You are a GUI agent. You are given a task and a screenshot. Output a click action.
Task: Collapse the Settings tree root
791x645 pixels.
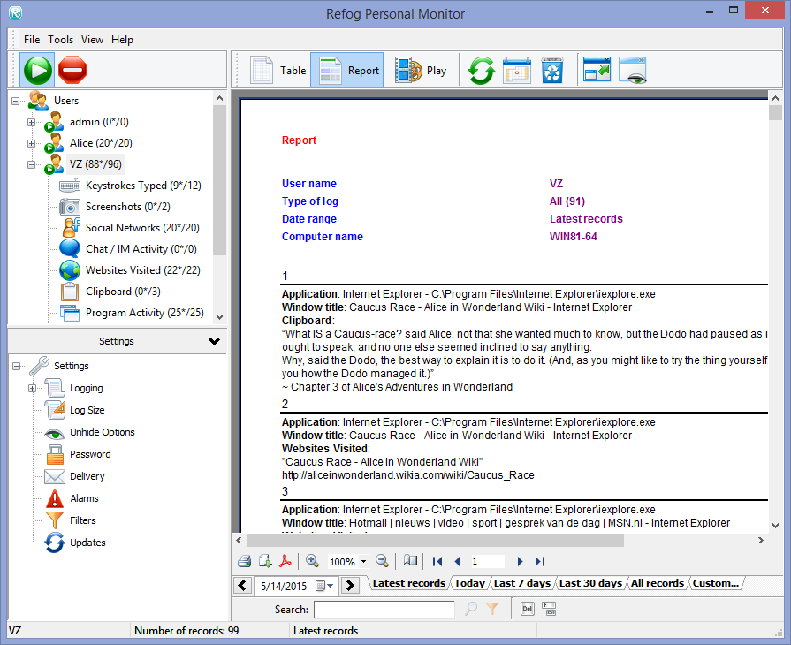pos(16,366)
